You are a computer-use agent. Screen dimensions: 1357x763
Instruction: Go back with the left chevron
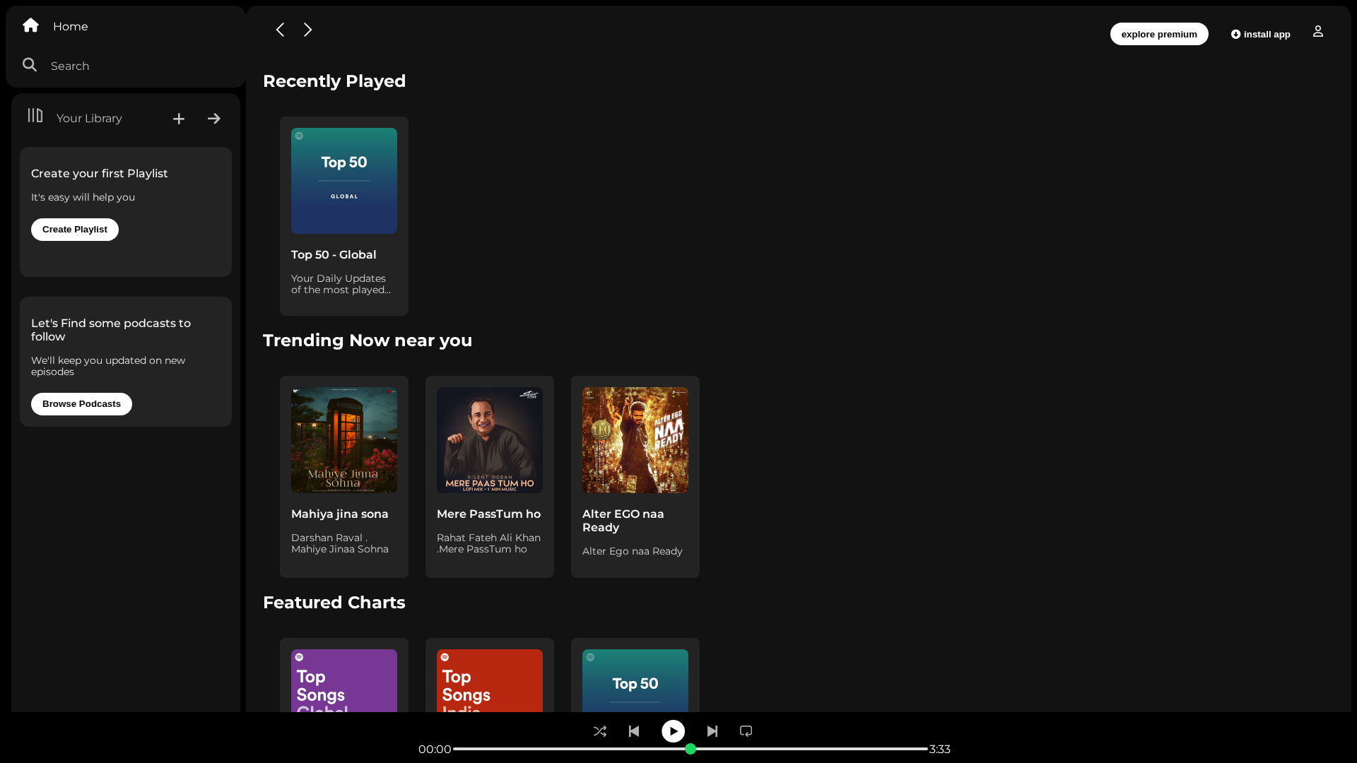tap(280, 30)
